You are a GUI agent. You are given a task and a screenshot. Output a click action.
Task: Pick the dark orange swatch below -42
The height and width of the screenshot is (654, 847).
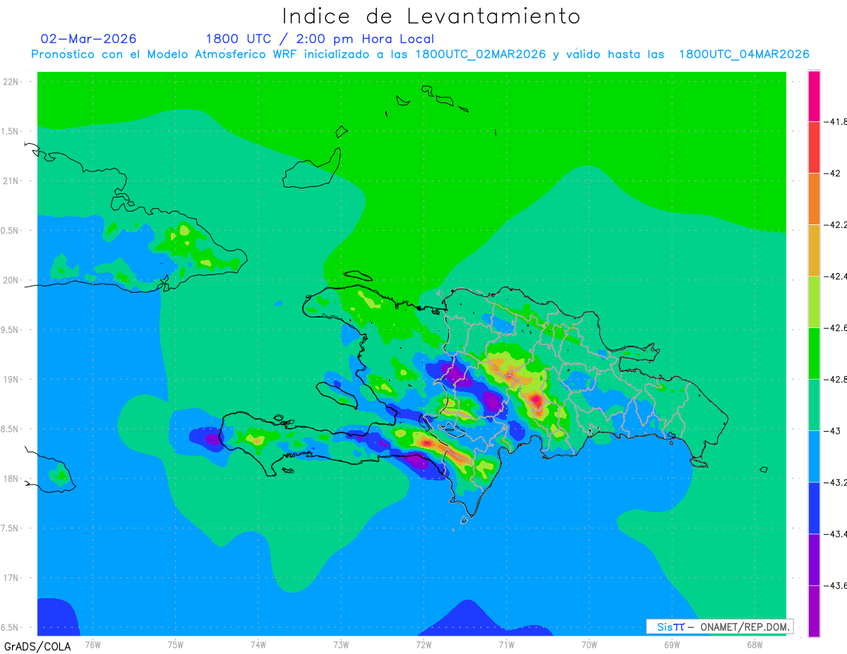pos(814,198)
